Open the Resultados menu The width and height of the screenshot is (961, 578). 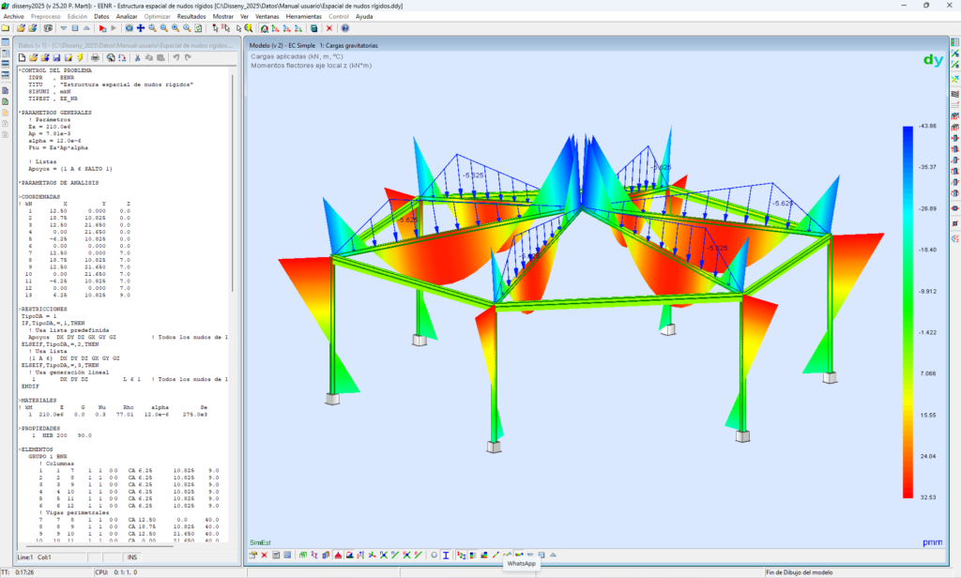tap(191, 16)
